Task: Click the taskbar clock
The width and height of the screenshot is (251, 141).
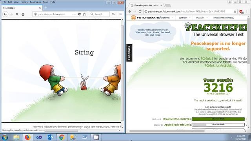Action: [x=241, y=137]
